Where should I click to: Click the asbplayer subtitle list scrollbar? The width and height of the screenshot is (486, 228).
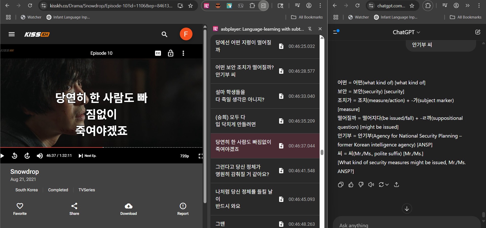click(322, 152)
